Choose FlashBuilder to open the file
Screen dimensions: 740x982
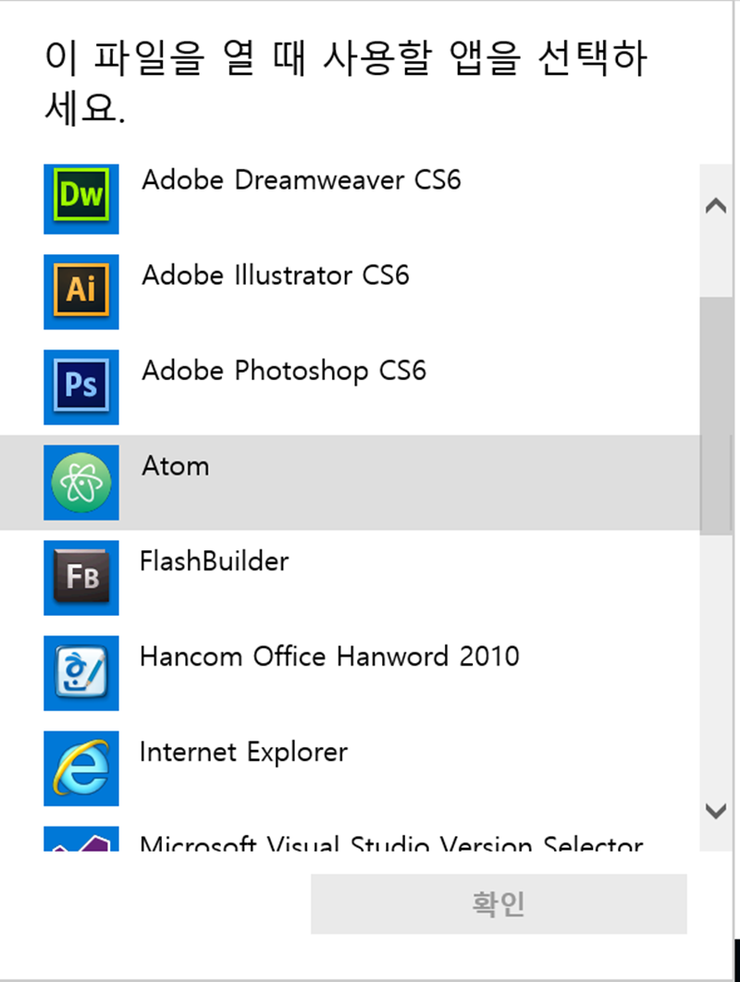point(214,561)
